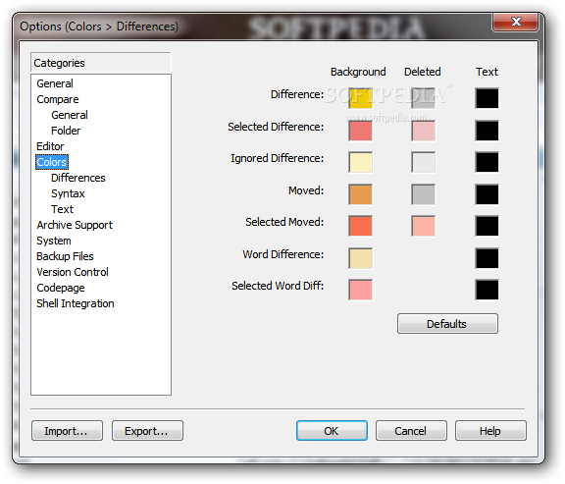Screen dimensions: 565x484
Task: Pick Selected Difference background color
Action: [x=360, y=131]
